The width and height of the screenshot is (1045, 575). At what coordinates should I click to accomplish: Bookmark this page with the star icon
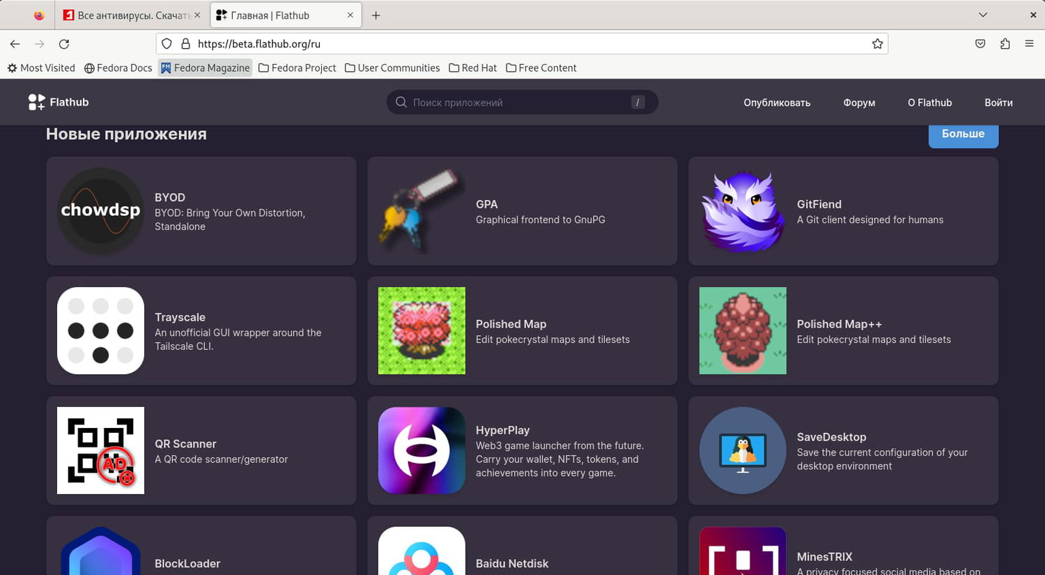[877, 44]
